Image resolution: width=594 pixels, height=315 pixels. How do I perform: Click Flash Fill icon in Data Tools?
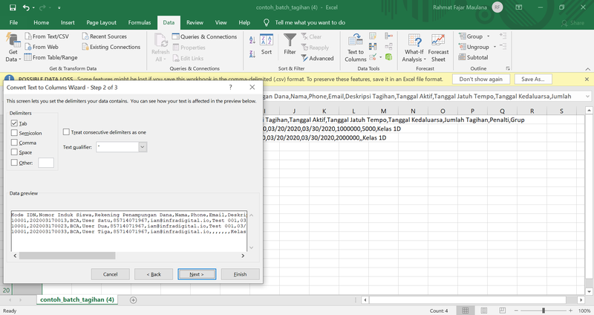tap(373, 36)
